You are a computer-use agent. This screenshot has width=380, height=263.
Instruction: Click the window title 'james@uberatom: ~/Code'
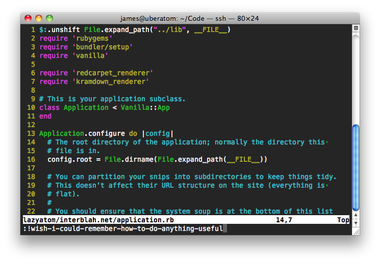click(162, 18)
